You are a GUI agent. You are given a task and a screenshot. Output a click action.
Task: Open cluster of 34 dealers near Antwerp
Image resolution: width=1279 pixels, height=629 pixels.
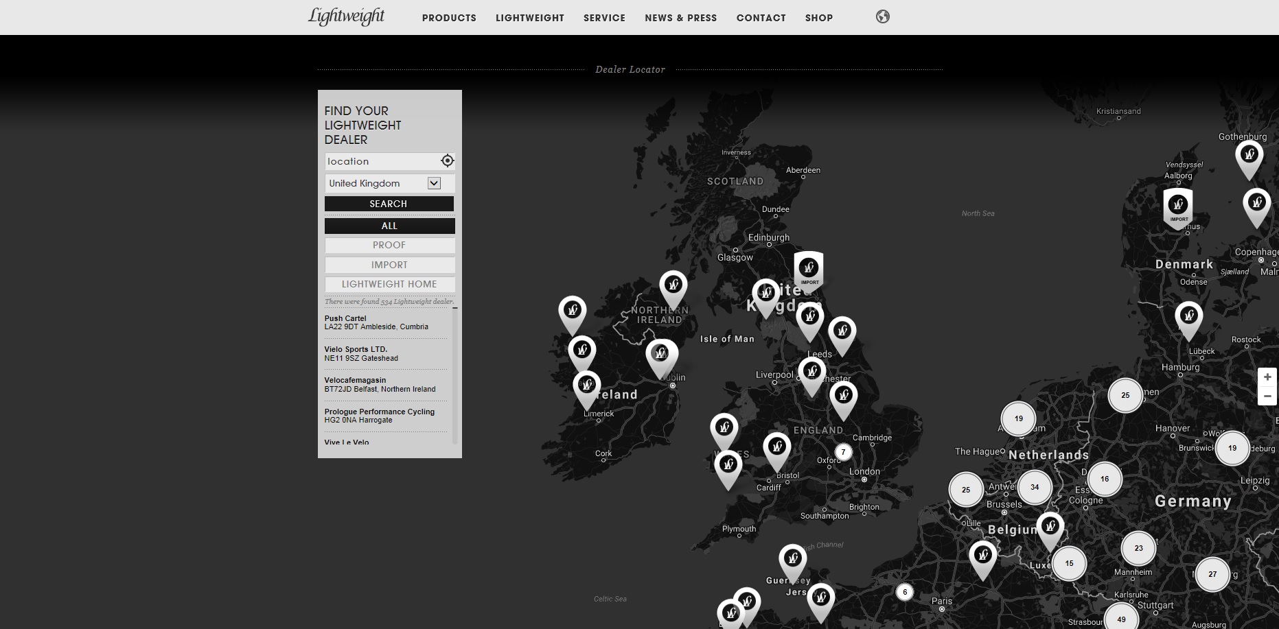pos(1035,487)
